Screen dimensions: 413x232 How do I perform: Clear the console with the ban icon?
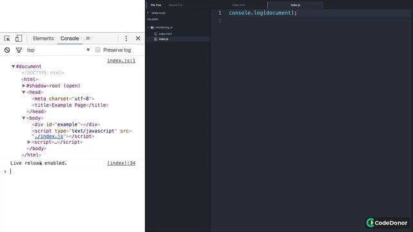point(7,50)
